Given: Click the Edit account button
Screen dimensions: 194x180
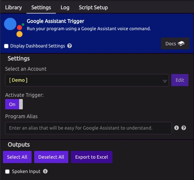Looking at the screenshot, I should click(180, 80).
